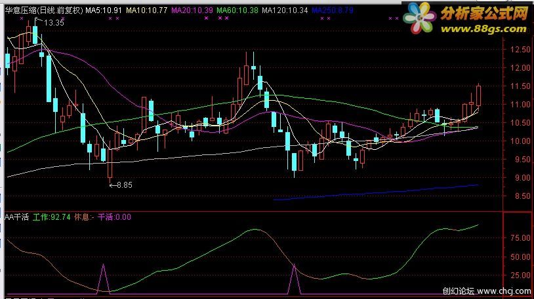Click the AA干活 sub-indicator name

[17, 217]
